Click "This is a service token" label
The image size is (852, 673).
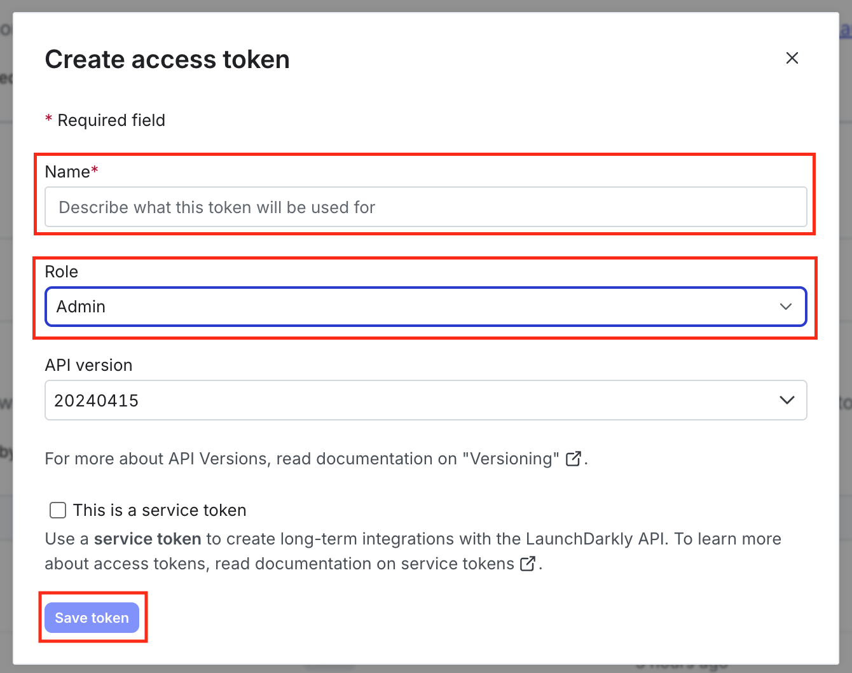tap(160, 510)
